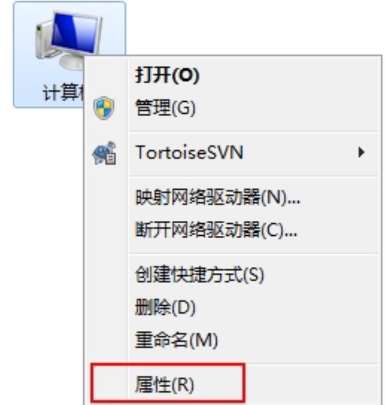
Task: Click the black triangle at the TortoiseSVN row end
Action: pyautogui.click(x=361, y=152)
